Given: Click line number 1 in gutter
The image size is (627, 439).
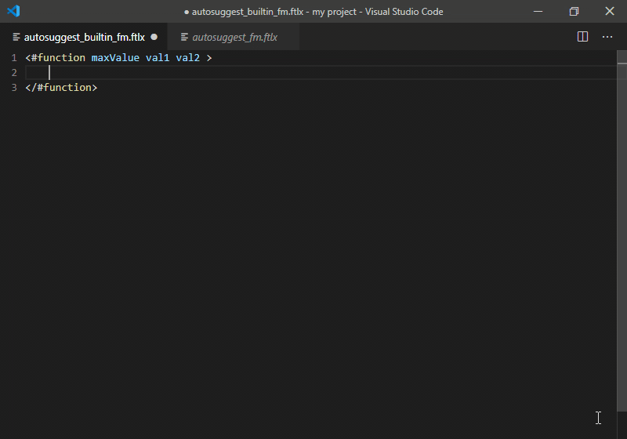Looking at the screenshot, I should pos(14,58).
